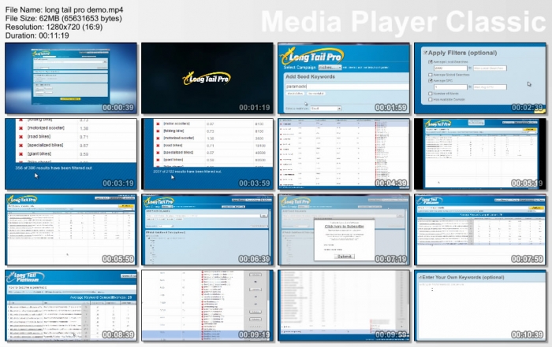Remove specialized bikes via red X in 00:03:19 frame

(x=21, y=146)
